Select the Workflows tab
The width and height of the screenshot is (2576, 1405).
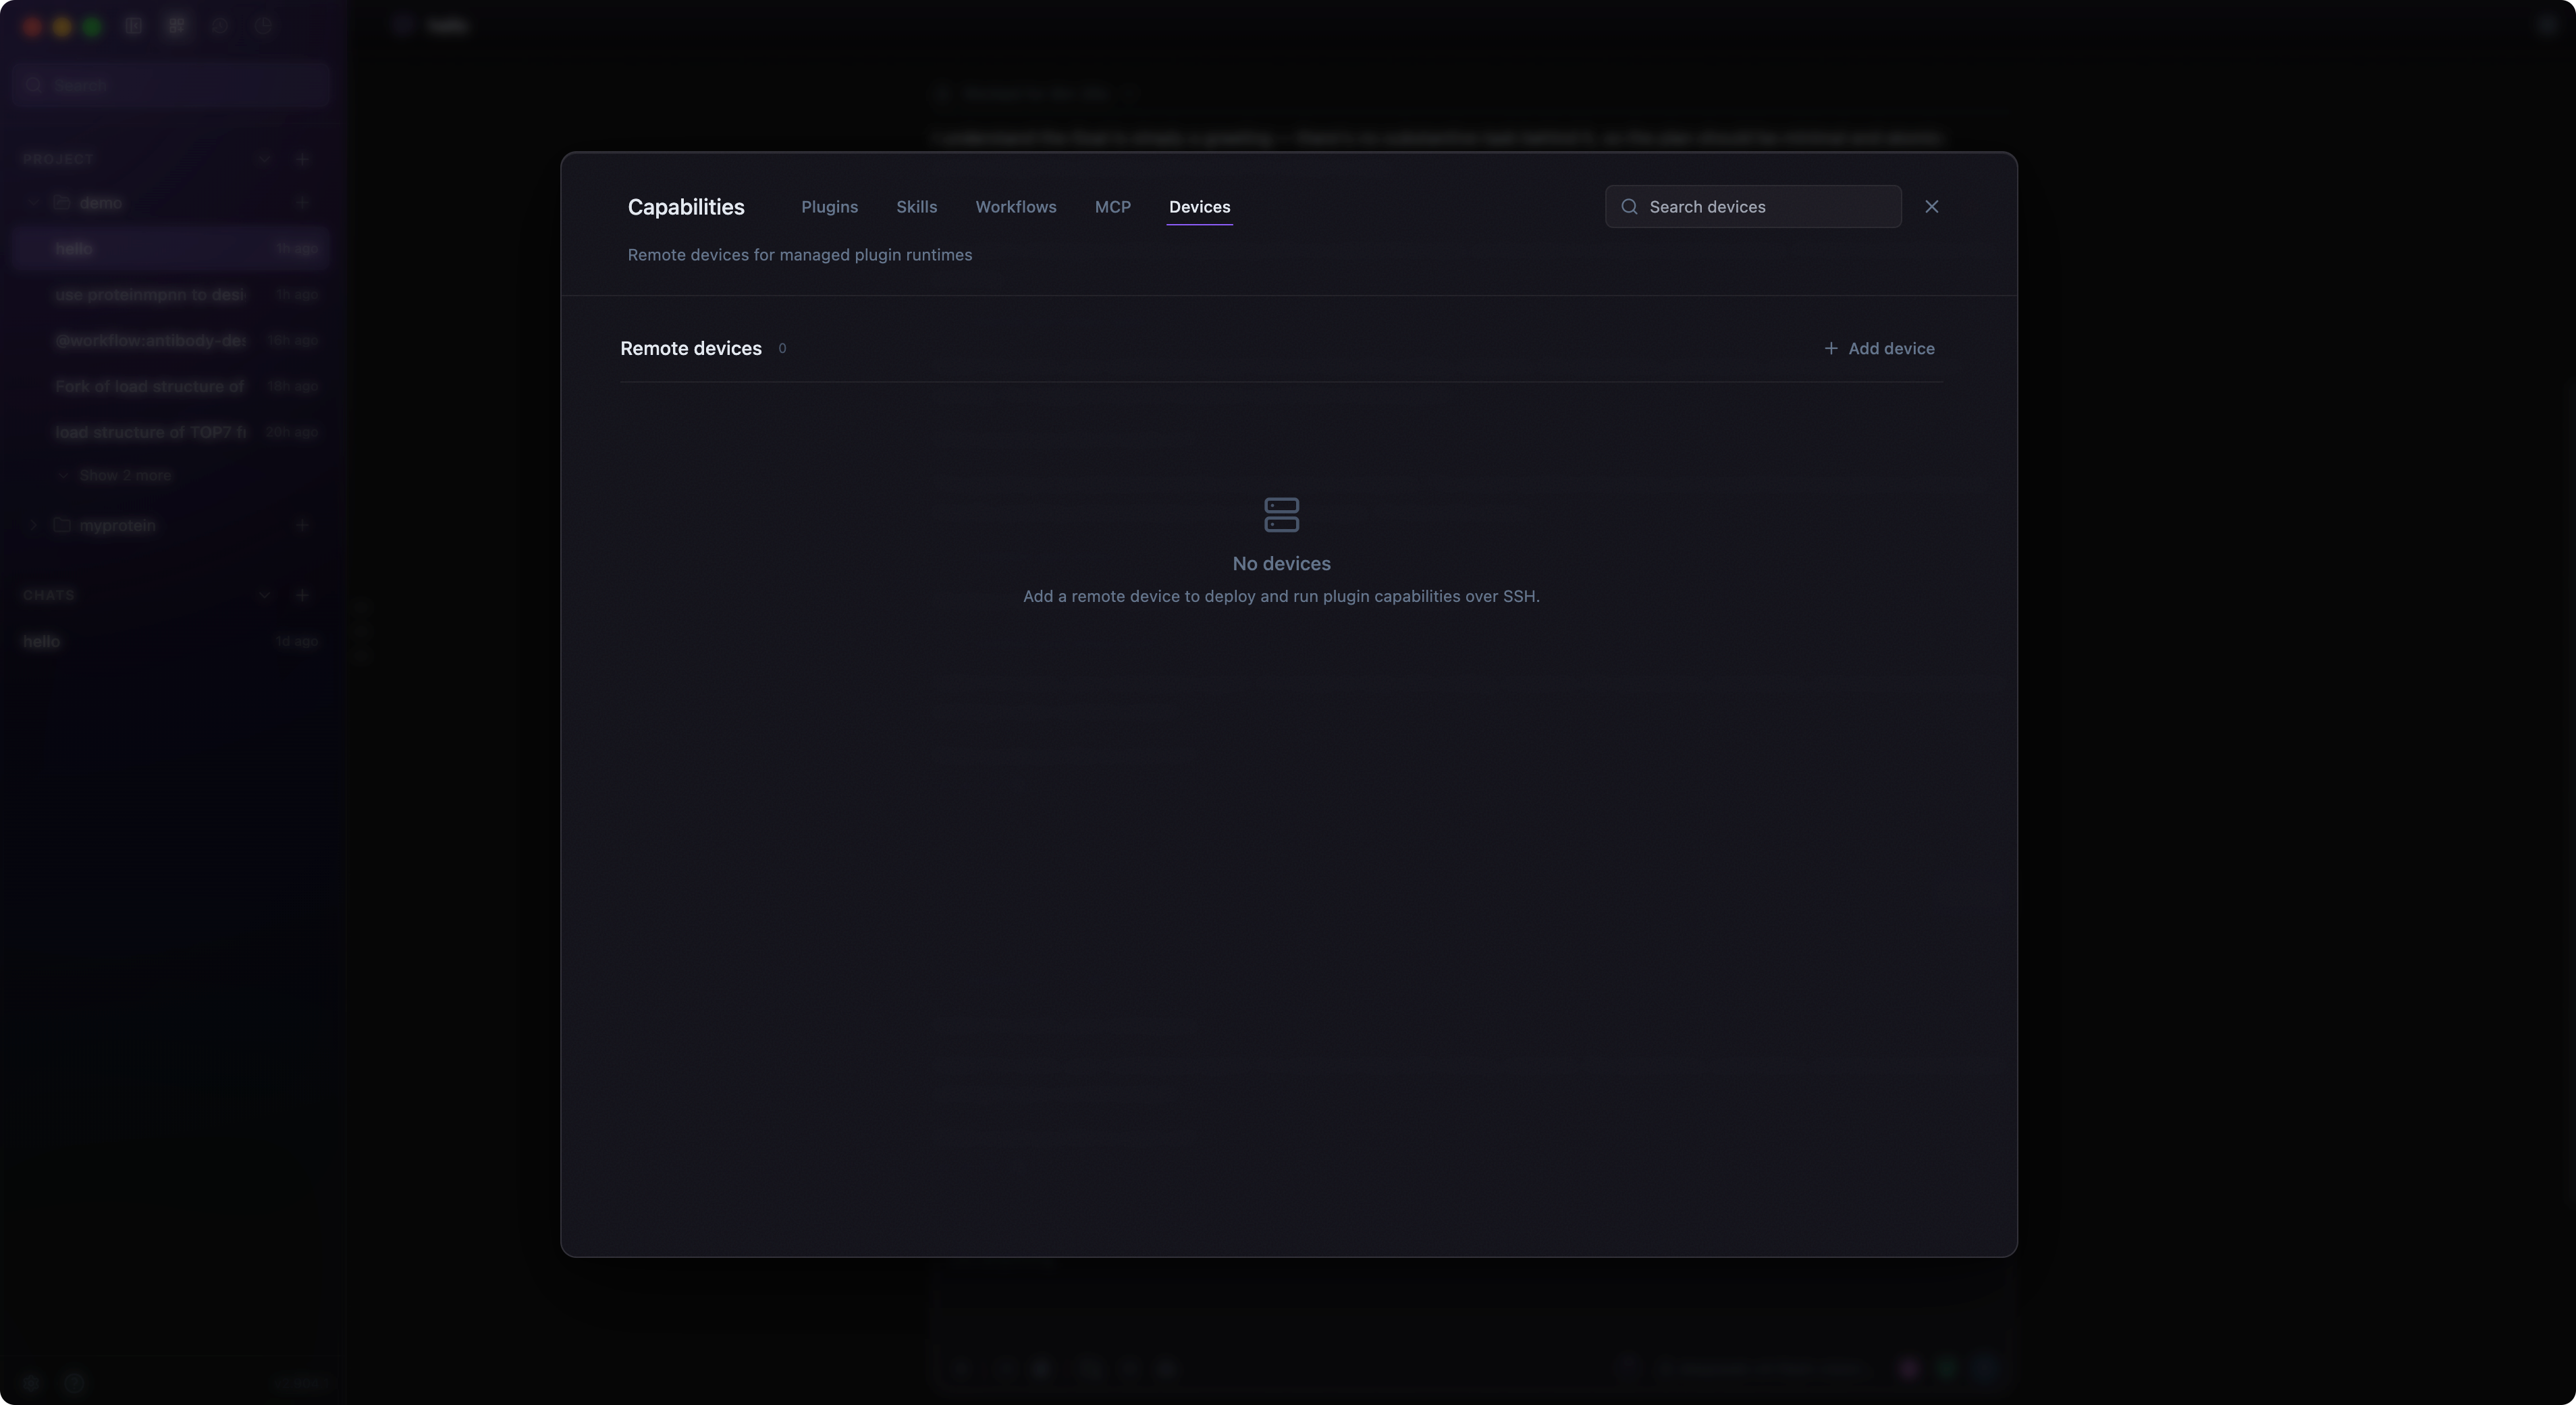point(1015,207)
